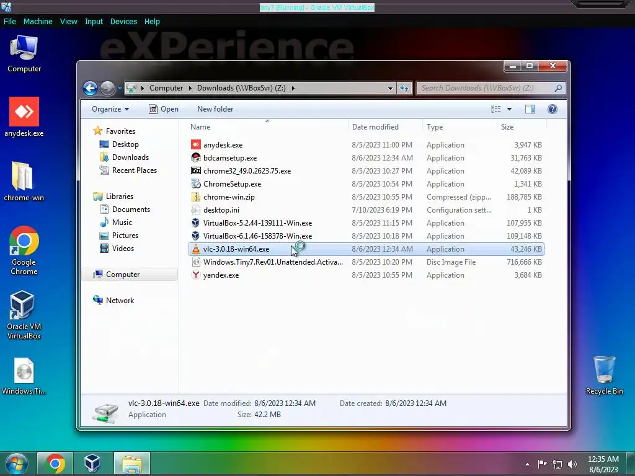Sort by the Size column header

(x=522, y=126)
